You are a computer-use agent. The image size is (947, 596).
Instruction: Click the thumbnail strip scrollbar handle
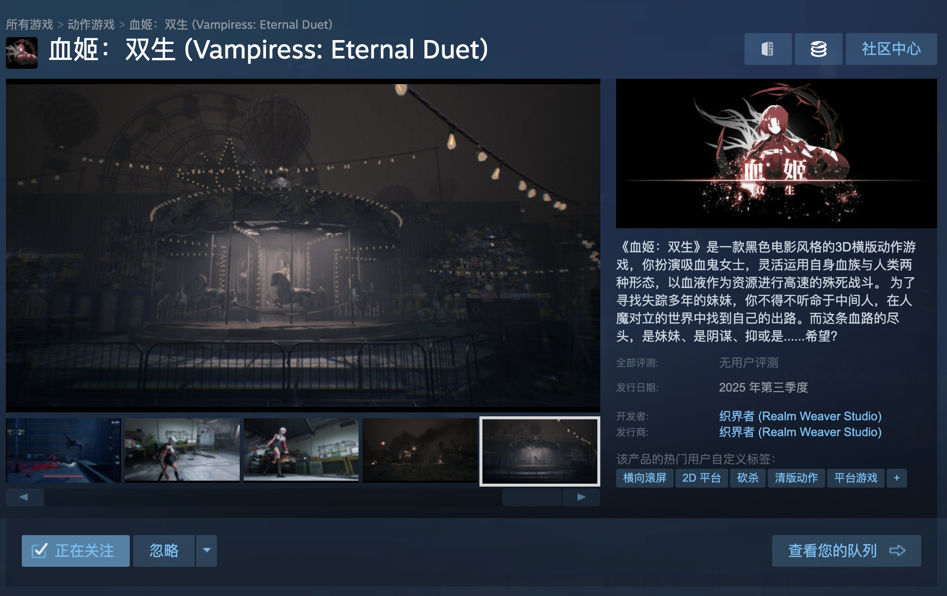click(x=532, y=497)
